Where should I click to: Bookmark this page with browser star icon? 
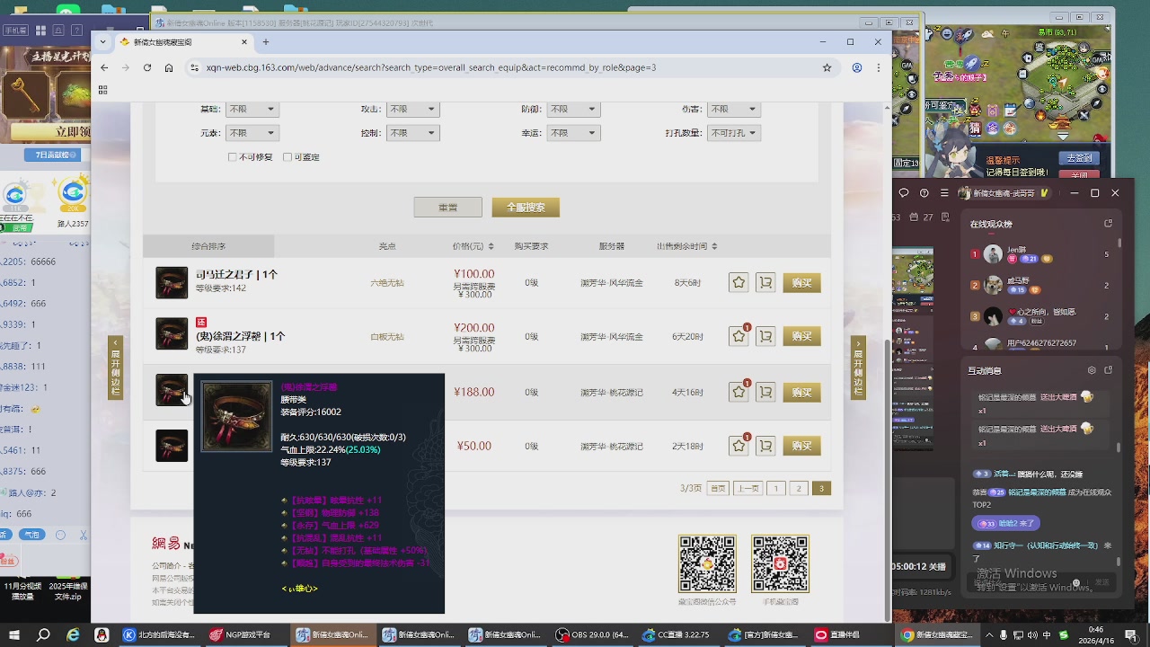827,67
